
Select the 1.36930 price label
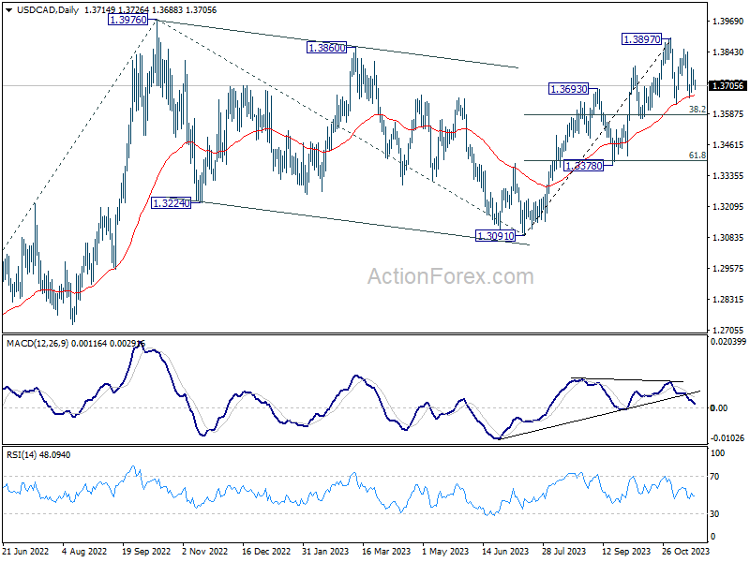click(569, 89)
